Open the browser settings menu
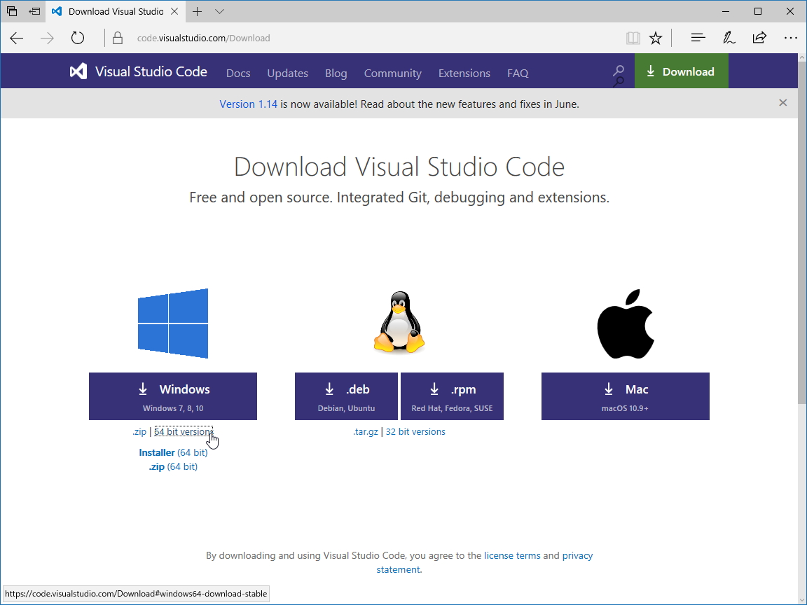The width and height of the screenshot is (807, 605). click(790, 38)
